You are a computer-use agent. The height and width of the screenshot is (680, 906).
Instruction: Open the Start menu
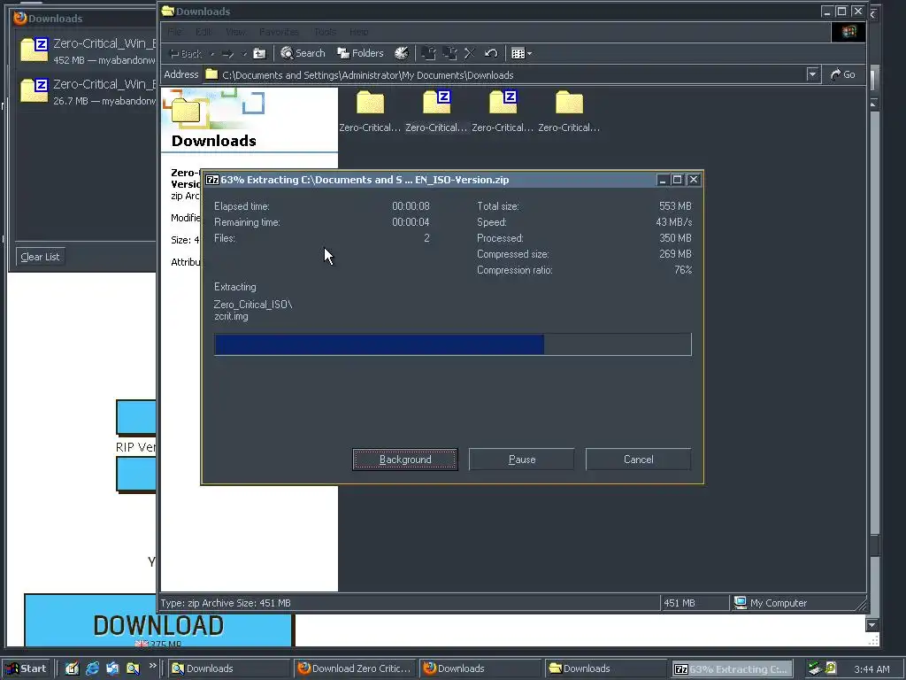(x=27, y=668)
